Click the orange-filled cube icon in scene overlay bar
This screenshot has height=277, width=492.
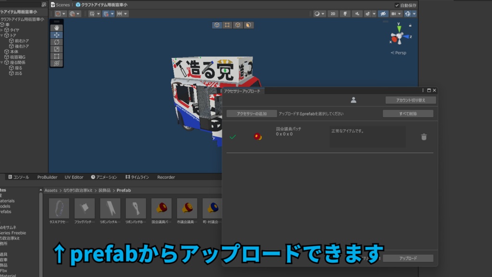tap(248, 25)
